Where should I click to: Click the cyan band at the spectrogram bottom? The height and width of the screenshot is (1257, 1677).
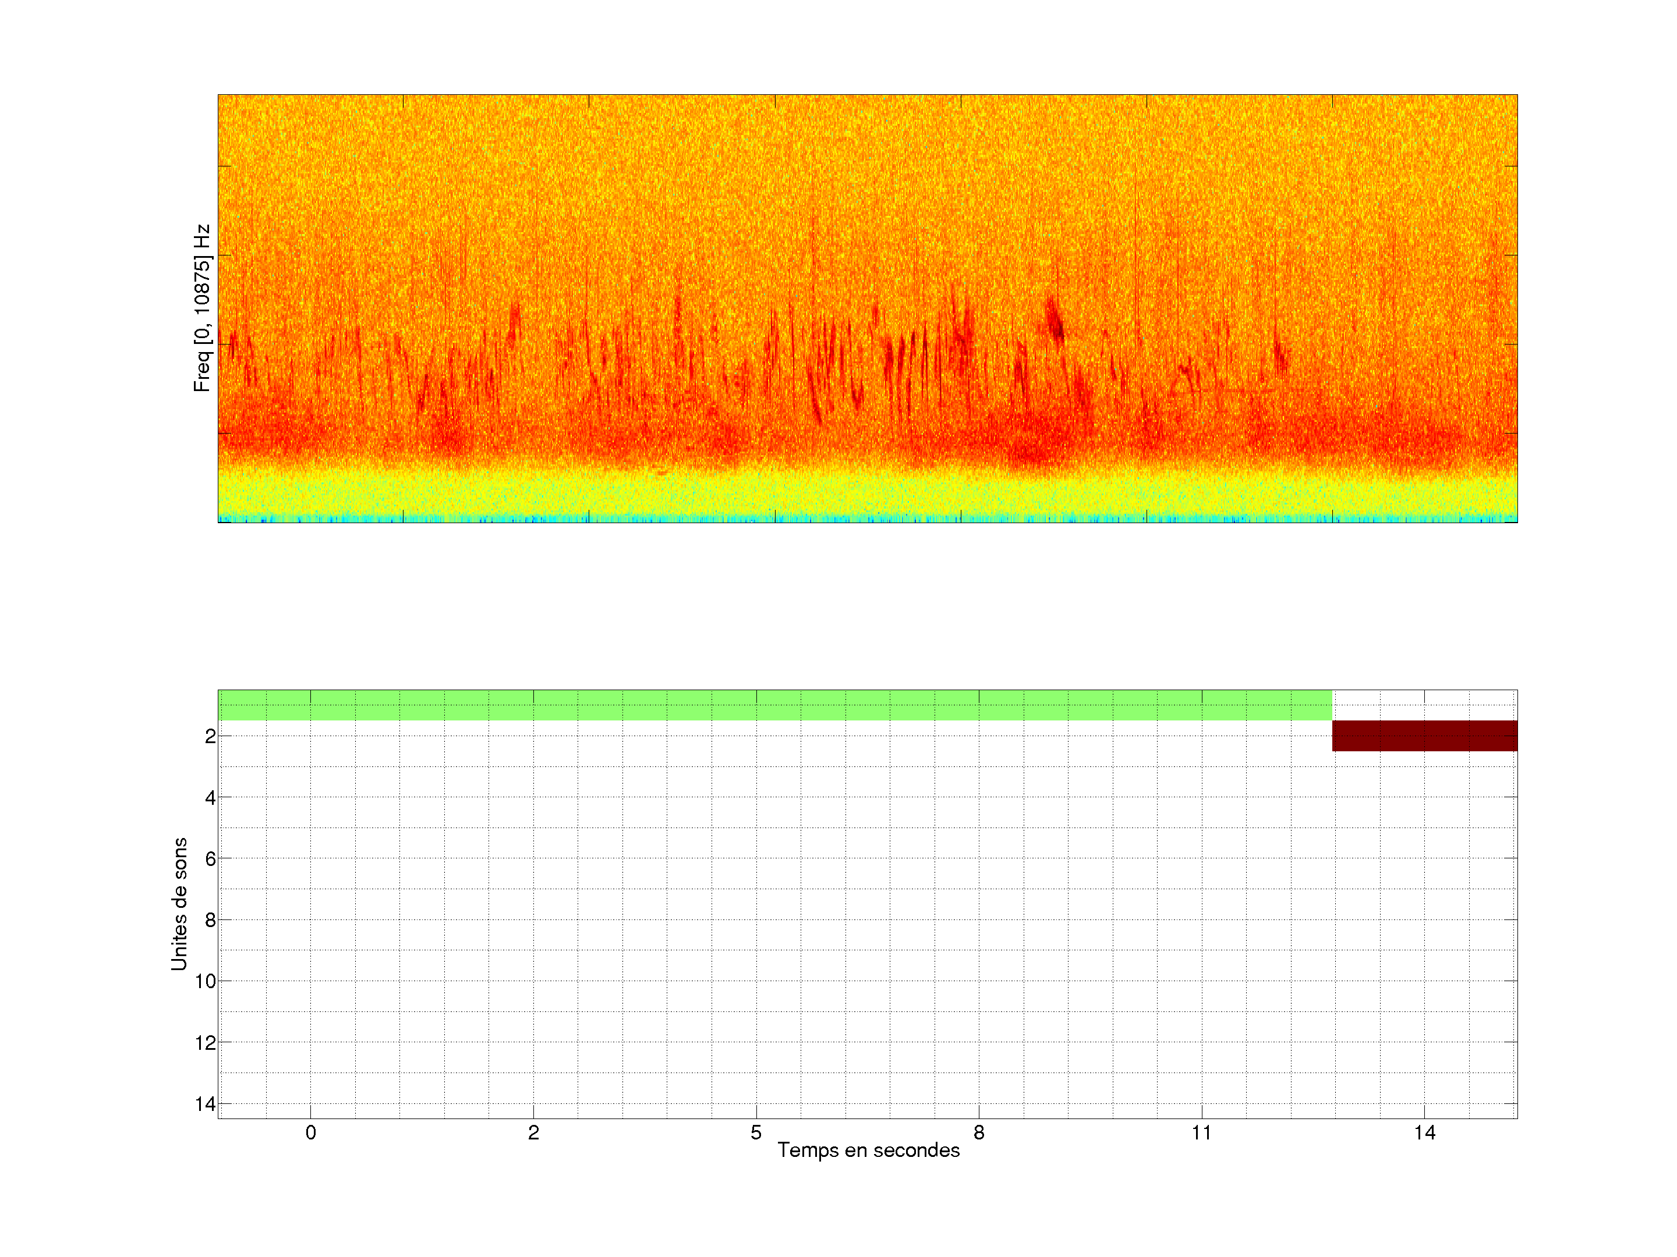pos(867,519)
